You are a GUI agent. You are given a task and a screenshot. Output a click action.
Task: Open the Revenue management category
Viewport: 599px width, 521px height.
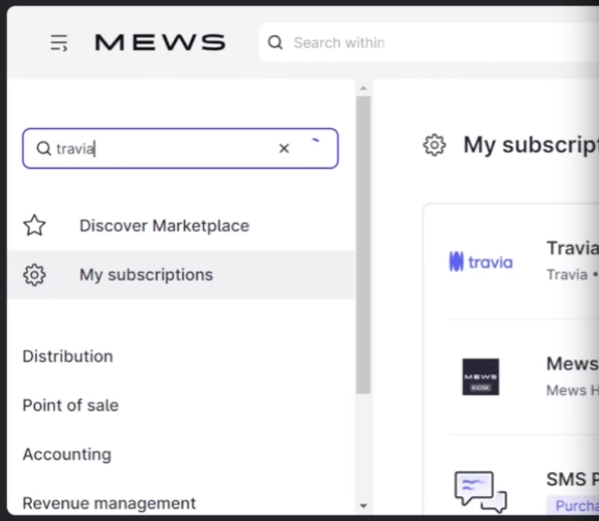[x=109, y=503]
